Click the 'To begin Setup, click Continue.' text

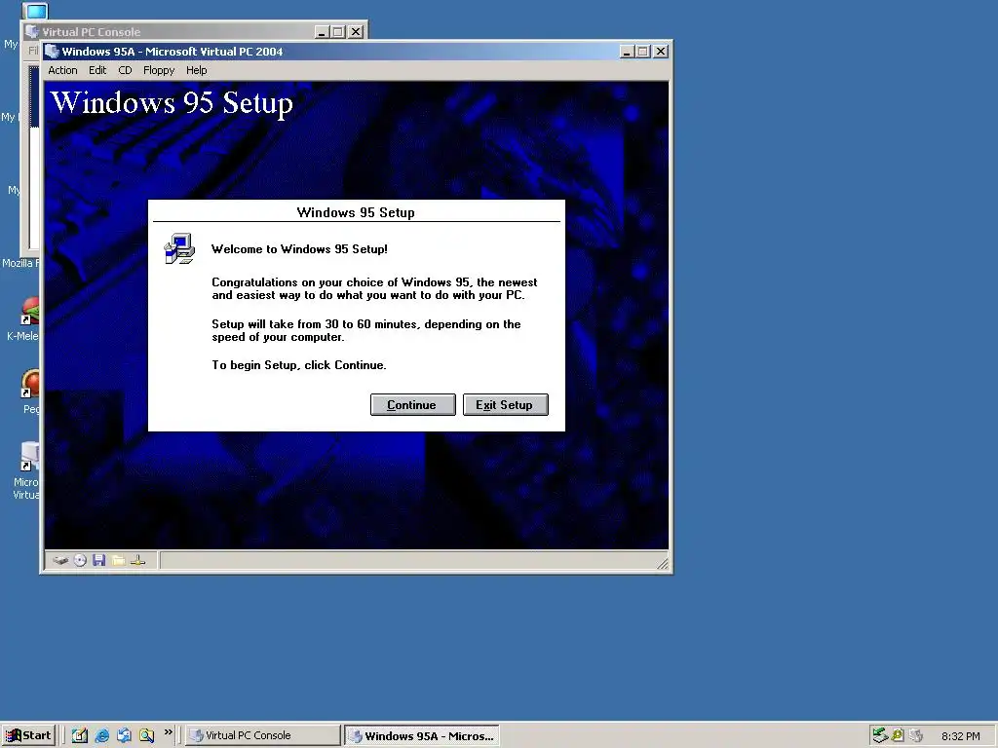coord(299,365)
